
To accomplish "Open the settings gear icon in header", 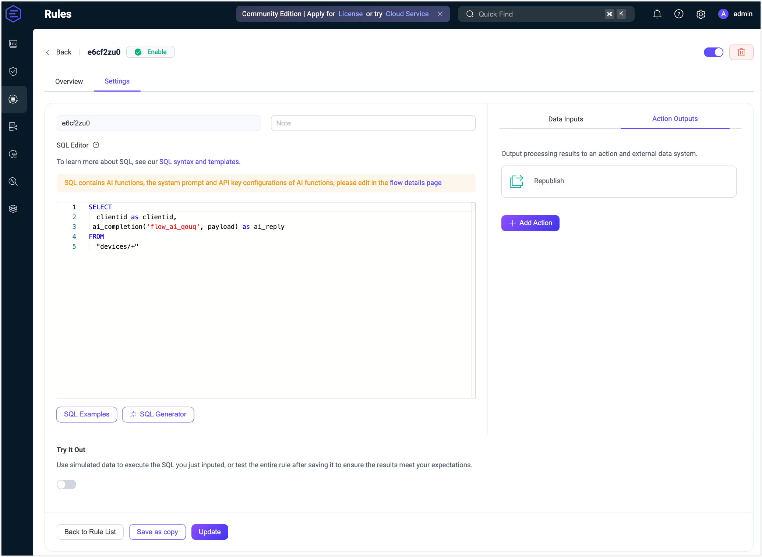I will click(701, 14).
